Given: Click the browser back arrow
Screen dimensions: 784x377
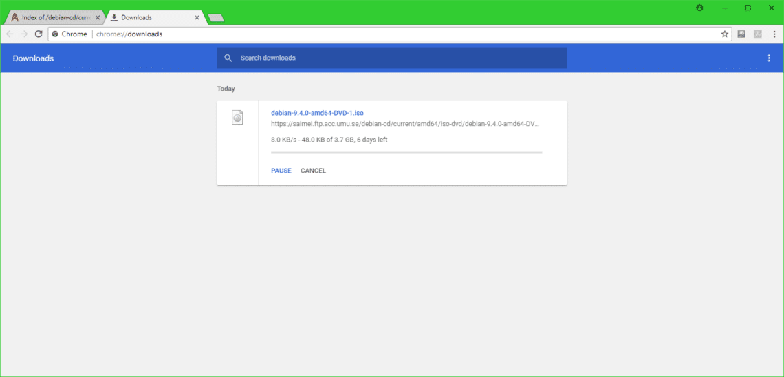Looking at the screenshot, I should [10, 34].
